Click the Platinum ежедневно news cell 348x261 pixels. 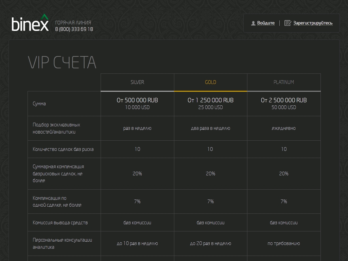(x=284, y=128)
